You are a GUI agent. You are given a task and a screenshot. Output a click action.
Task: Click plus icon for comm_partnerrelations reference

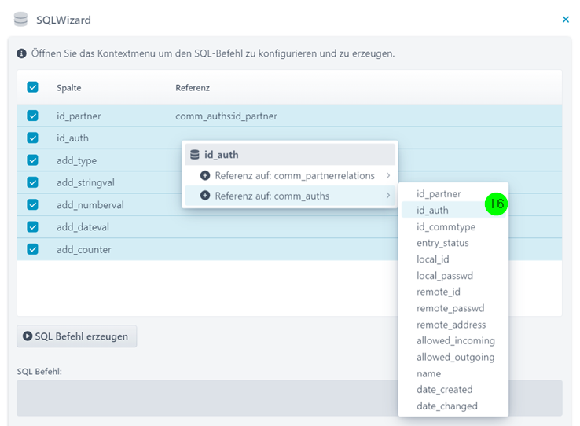(205, 175)
